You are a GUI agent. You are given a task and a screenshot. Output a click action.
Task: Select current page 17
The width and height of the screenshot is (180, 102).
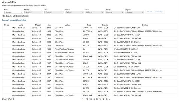coord(103,99)
